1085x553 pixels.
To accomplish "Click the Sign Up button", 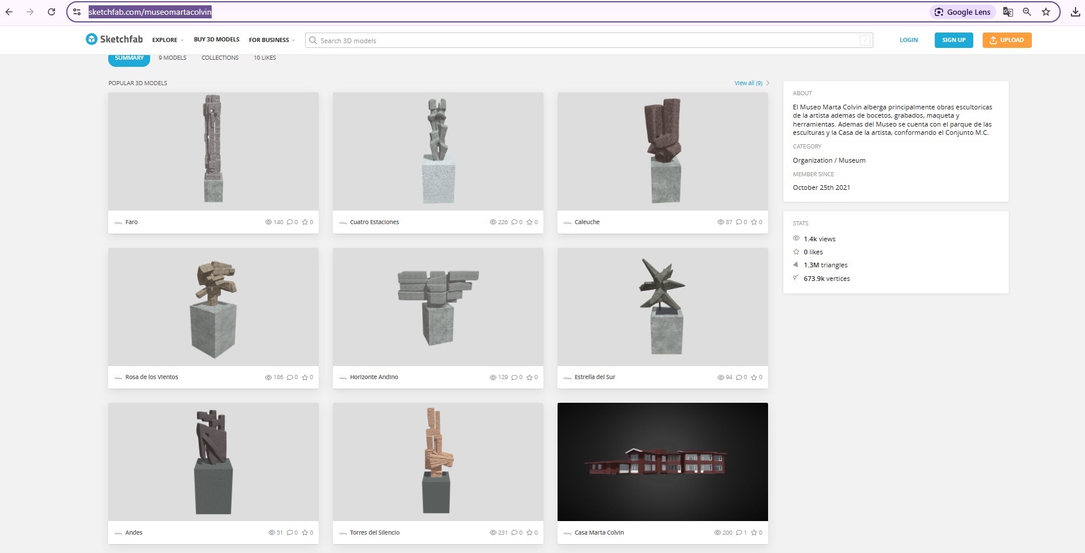I will 953,40.
